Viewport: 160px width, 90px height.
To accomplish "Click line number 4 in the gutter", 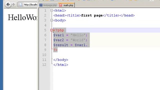I will point(45,25).
